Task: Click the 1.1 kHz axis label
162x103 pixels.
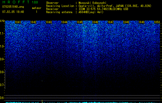Action: tap(2, 33)
